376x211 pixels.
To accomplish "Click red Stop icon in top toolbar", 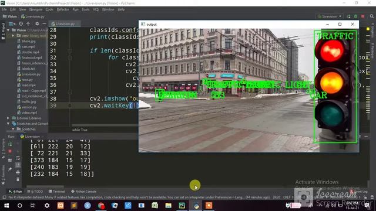I will click(363, 16).
